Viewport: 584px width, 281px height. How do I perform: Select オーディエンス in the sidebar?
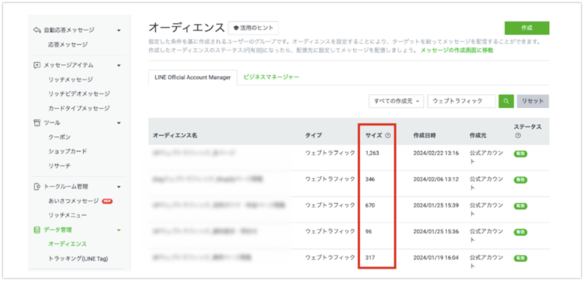(x=67, y=245)
